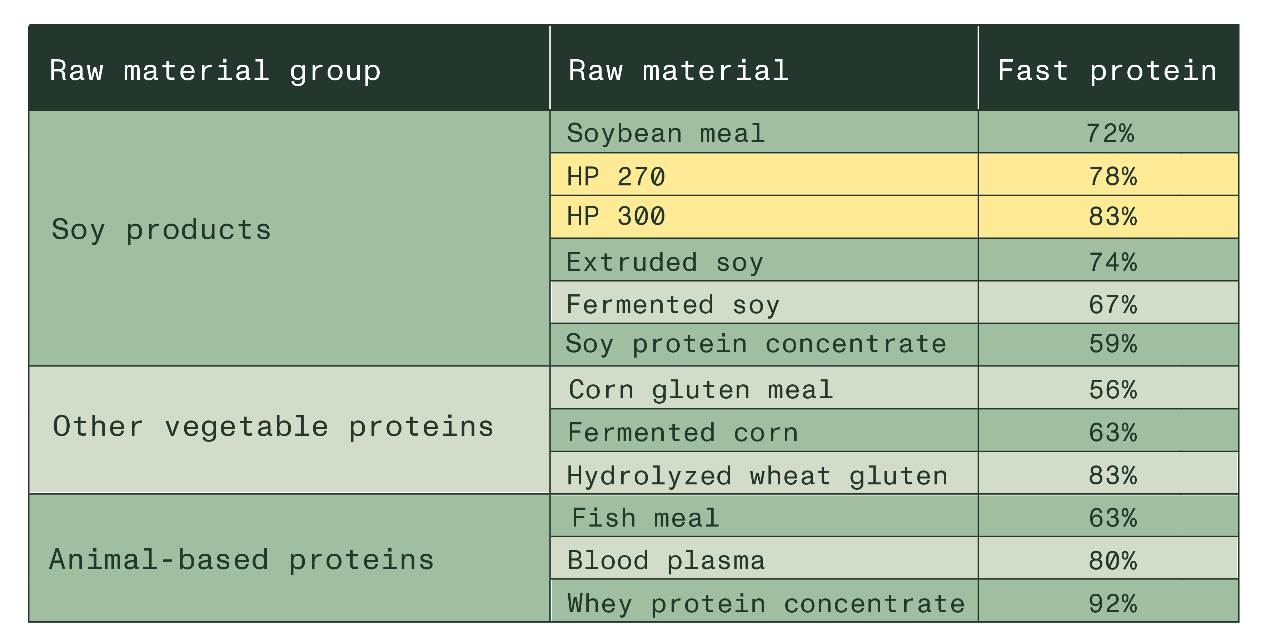
Task: Click the 92% fast protein value
Action: [1112, 603]
